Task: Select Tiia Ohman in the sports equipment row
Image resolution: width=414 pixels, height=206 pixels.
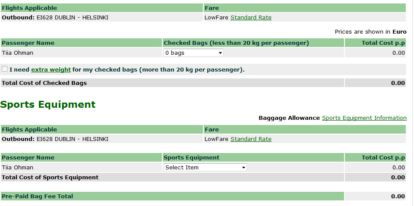Action: point(18,168)
